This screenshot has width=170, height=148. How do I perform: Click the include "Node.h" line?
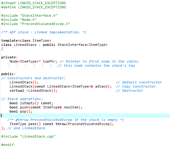click(x=19, y=20)
